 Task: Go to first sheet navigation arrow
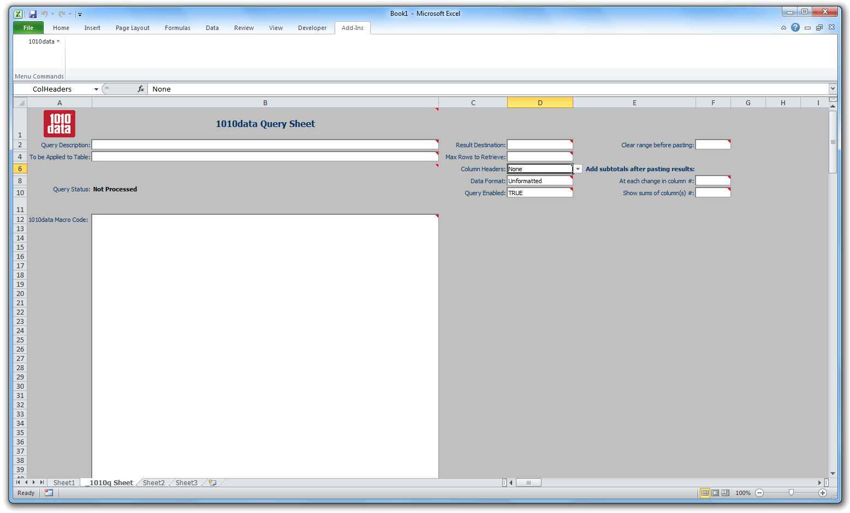(19, 482)
